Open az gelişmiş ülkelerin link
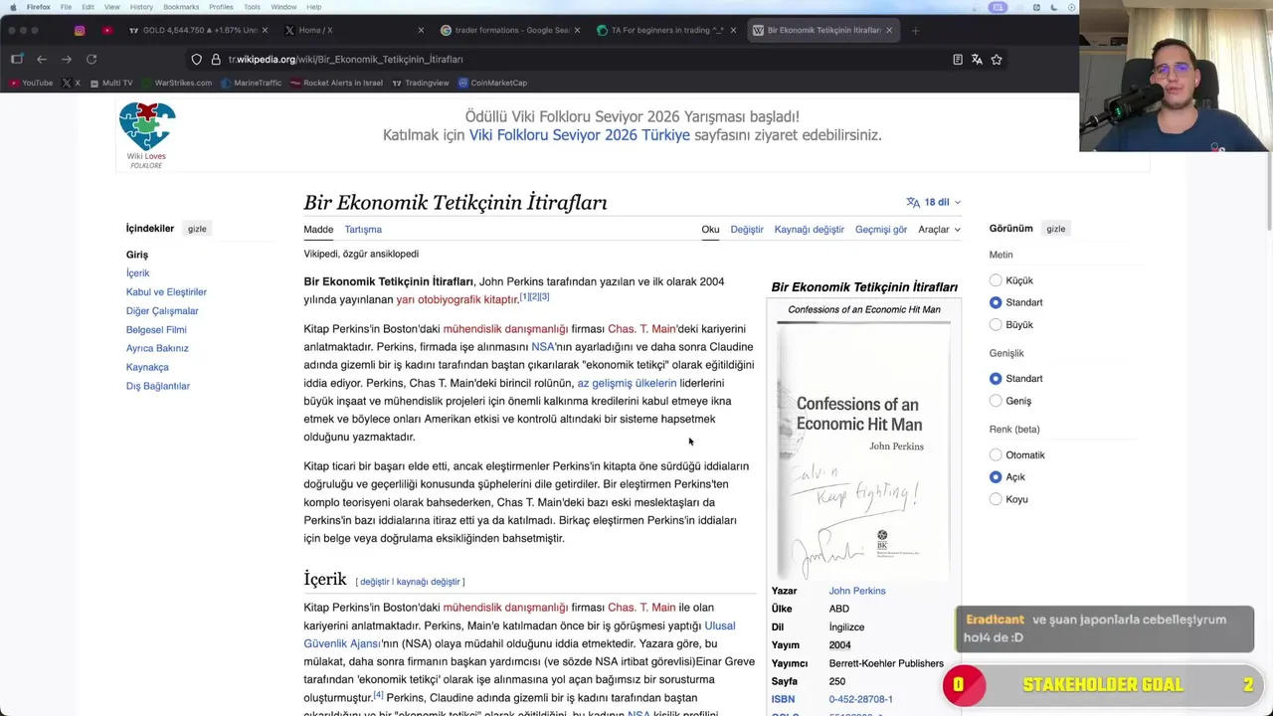 (627, 383)
